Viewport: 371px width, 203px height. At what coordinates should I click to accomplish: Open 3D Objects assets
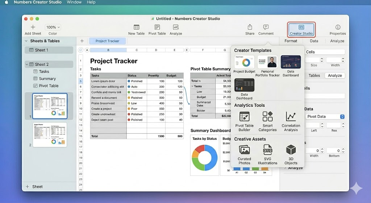pyautogui.click(x=291, y=155)
